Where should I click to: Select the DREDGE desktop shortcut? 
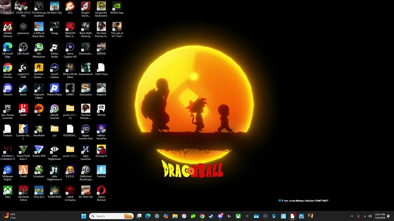[101, 49]
